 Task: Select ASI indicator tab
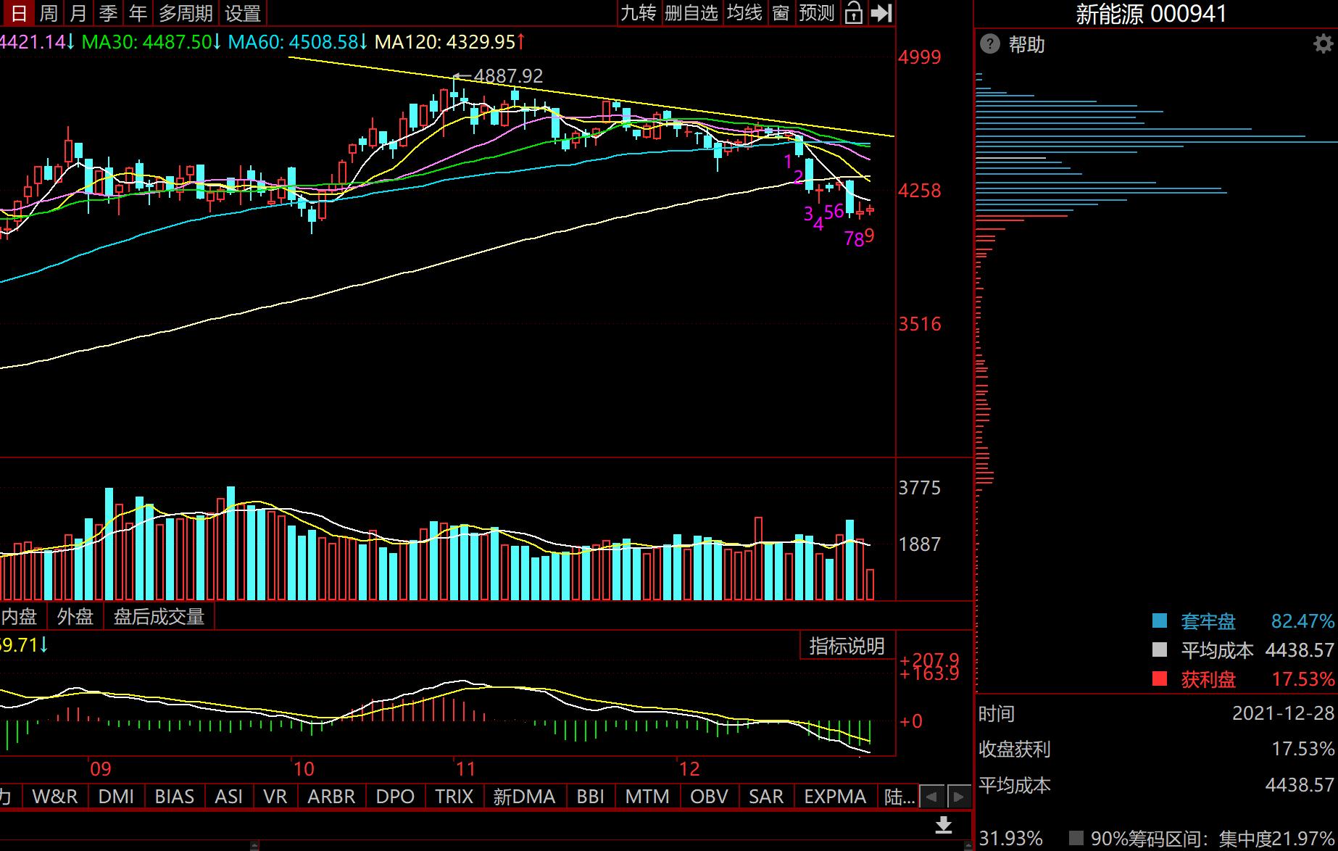pos(228,796)
